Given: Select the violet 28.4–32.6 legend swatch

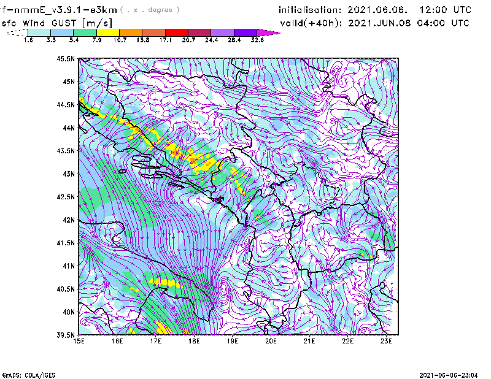Looking at the screenshot, I should pyautogui.click(x=245, y=33).
